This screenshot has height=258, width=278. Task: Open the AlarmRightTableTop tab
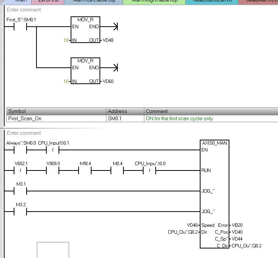point(154,2)
